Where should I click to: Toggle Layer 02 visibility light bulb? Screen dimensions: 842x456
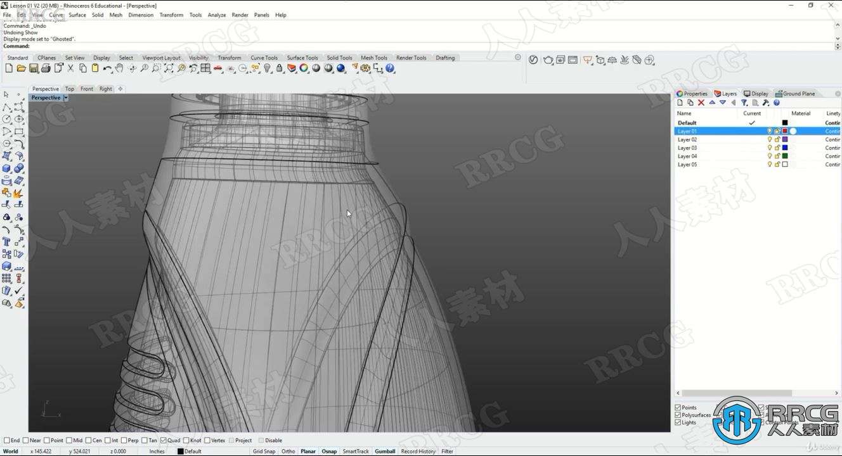coord(770,139)
